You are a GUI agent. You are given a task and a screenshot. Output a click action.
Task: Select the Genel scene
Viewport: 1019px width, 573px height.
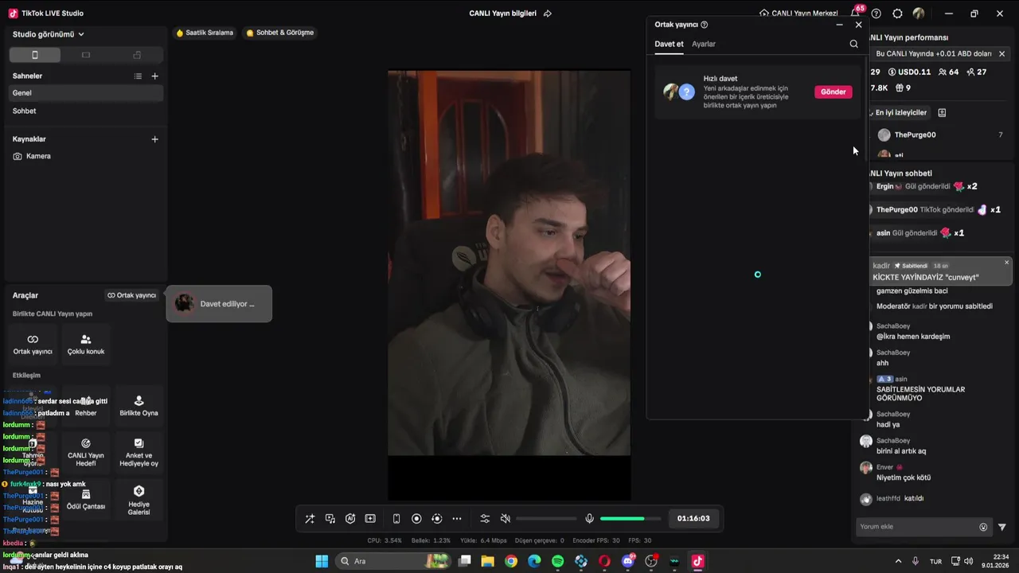pos(86,93)
